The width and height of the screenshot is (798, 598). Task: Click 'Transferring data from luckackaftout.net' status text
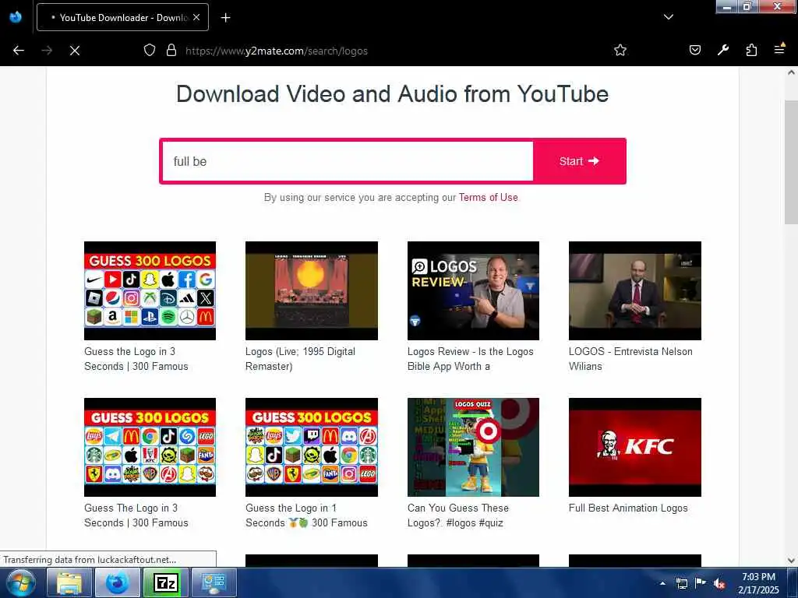click(90, 559)
